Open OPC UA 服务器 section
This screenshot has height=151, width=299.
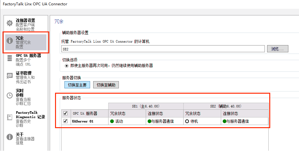[26, 60]
